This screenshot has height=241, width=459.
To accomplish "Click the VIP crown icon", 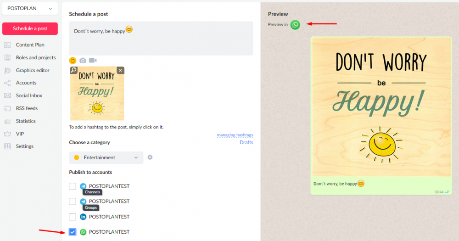I will pyautogui.click(x=7, y=134).
